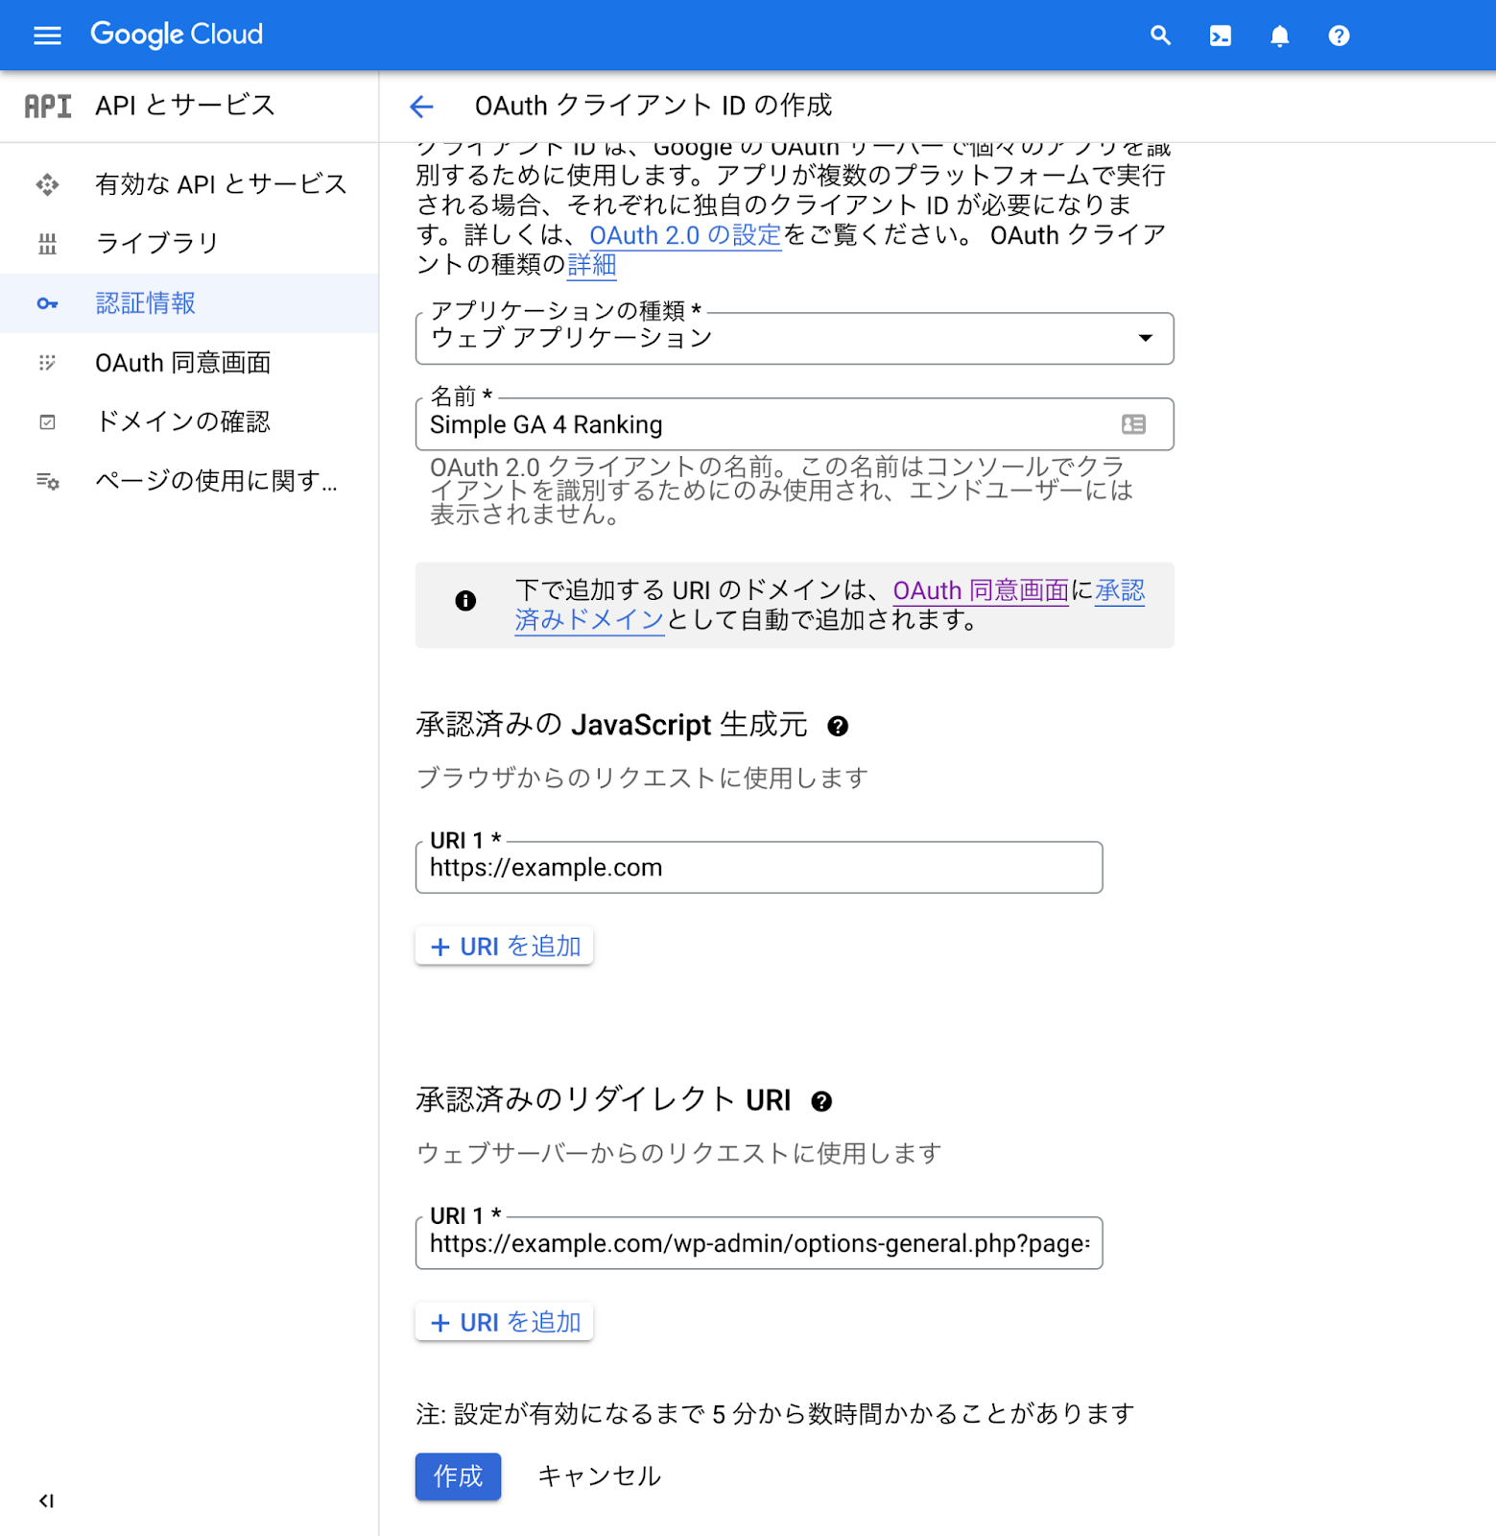Click the redirect URI 1 field

(759, 1243)
